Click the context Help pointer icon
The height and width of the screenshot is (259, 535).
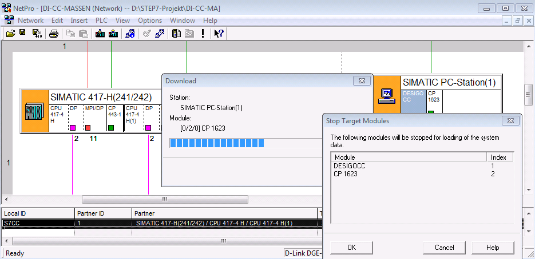pyautogui.click(x=219, y=34)
